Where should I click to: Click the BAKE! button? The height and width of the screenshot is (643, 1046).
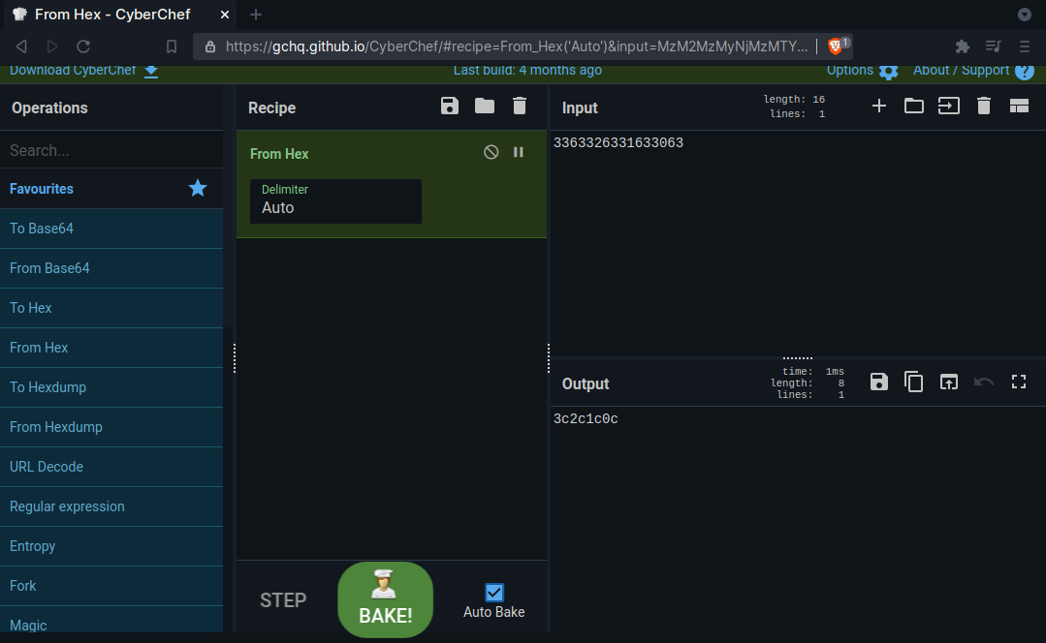pyautogui.click(x=386, y=599)
